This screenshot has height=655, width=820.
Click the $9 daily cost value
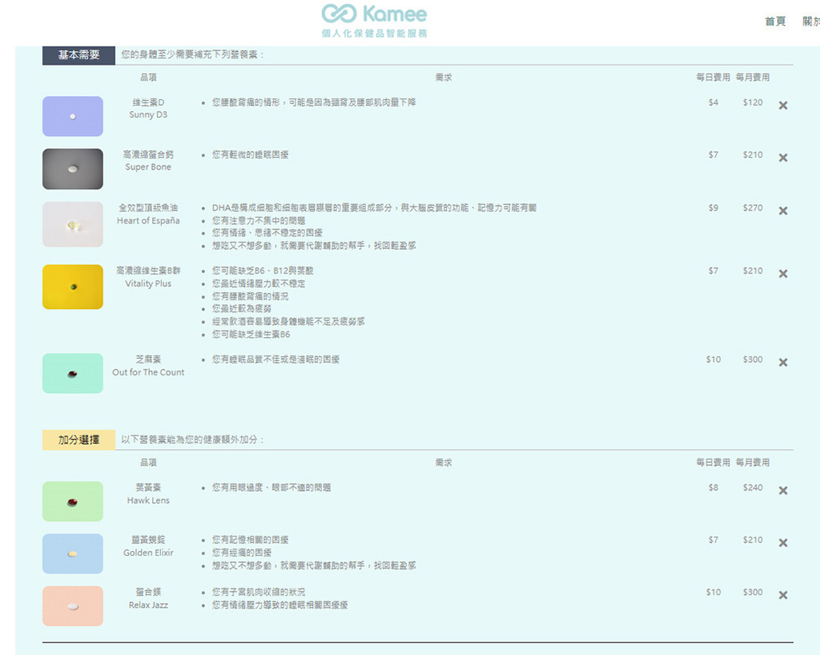pyautogui.click(x=713, y=207)
